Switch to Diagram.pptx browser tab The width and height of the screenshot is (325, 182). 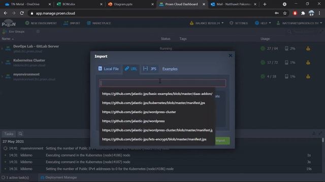(131, 4)
